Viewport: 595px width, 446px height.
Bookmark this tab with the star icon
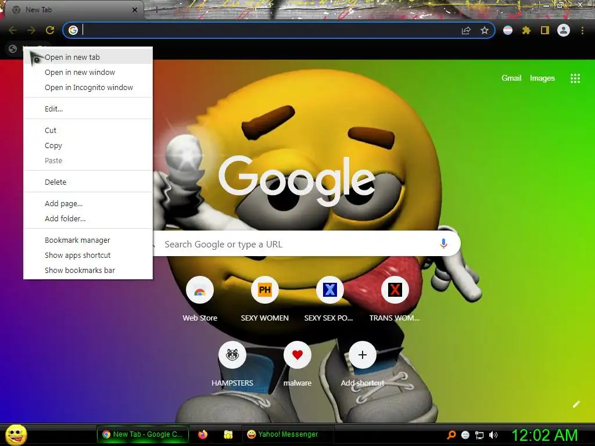tap(485, 30)
